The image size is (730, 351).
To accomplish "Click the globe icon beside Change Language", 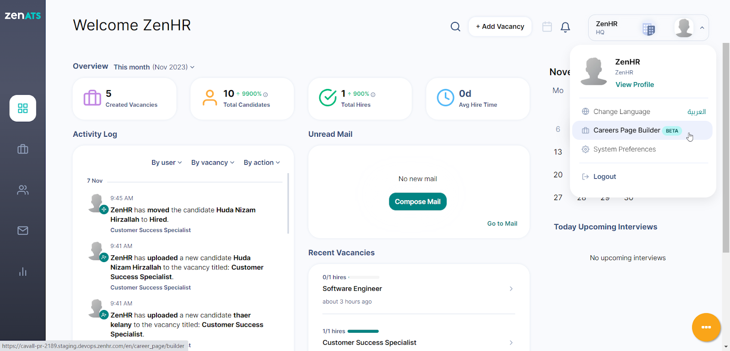I will pyautogui.click(x=585, y=112).
